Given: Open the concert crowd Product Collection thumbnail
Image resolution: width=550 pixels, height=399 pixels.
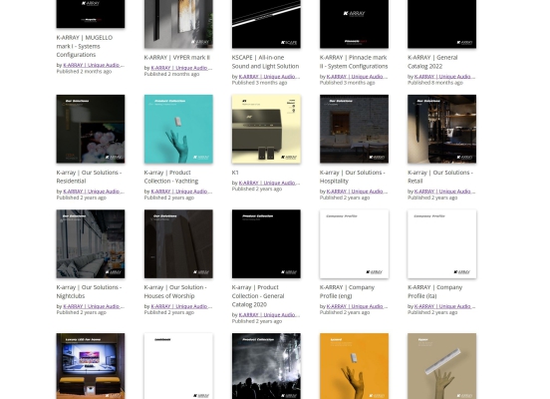Looking at the screenshot, I should (266, 366).
